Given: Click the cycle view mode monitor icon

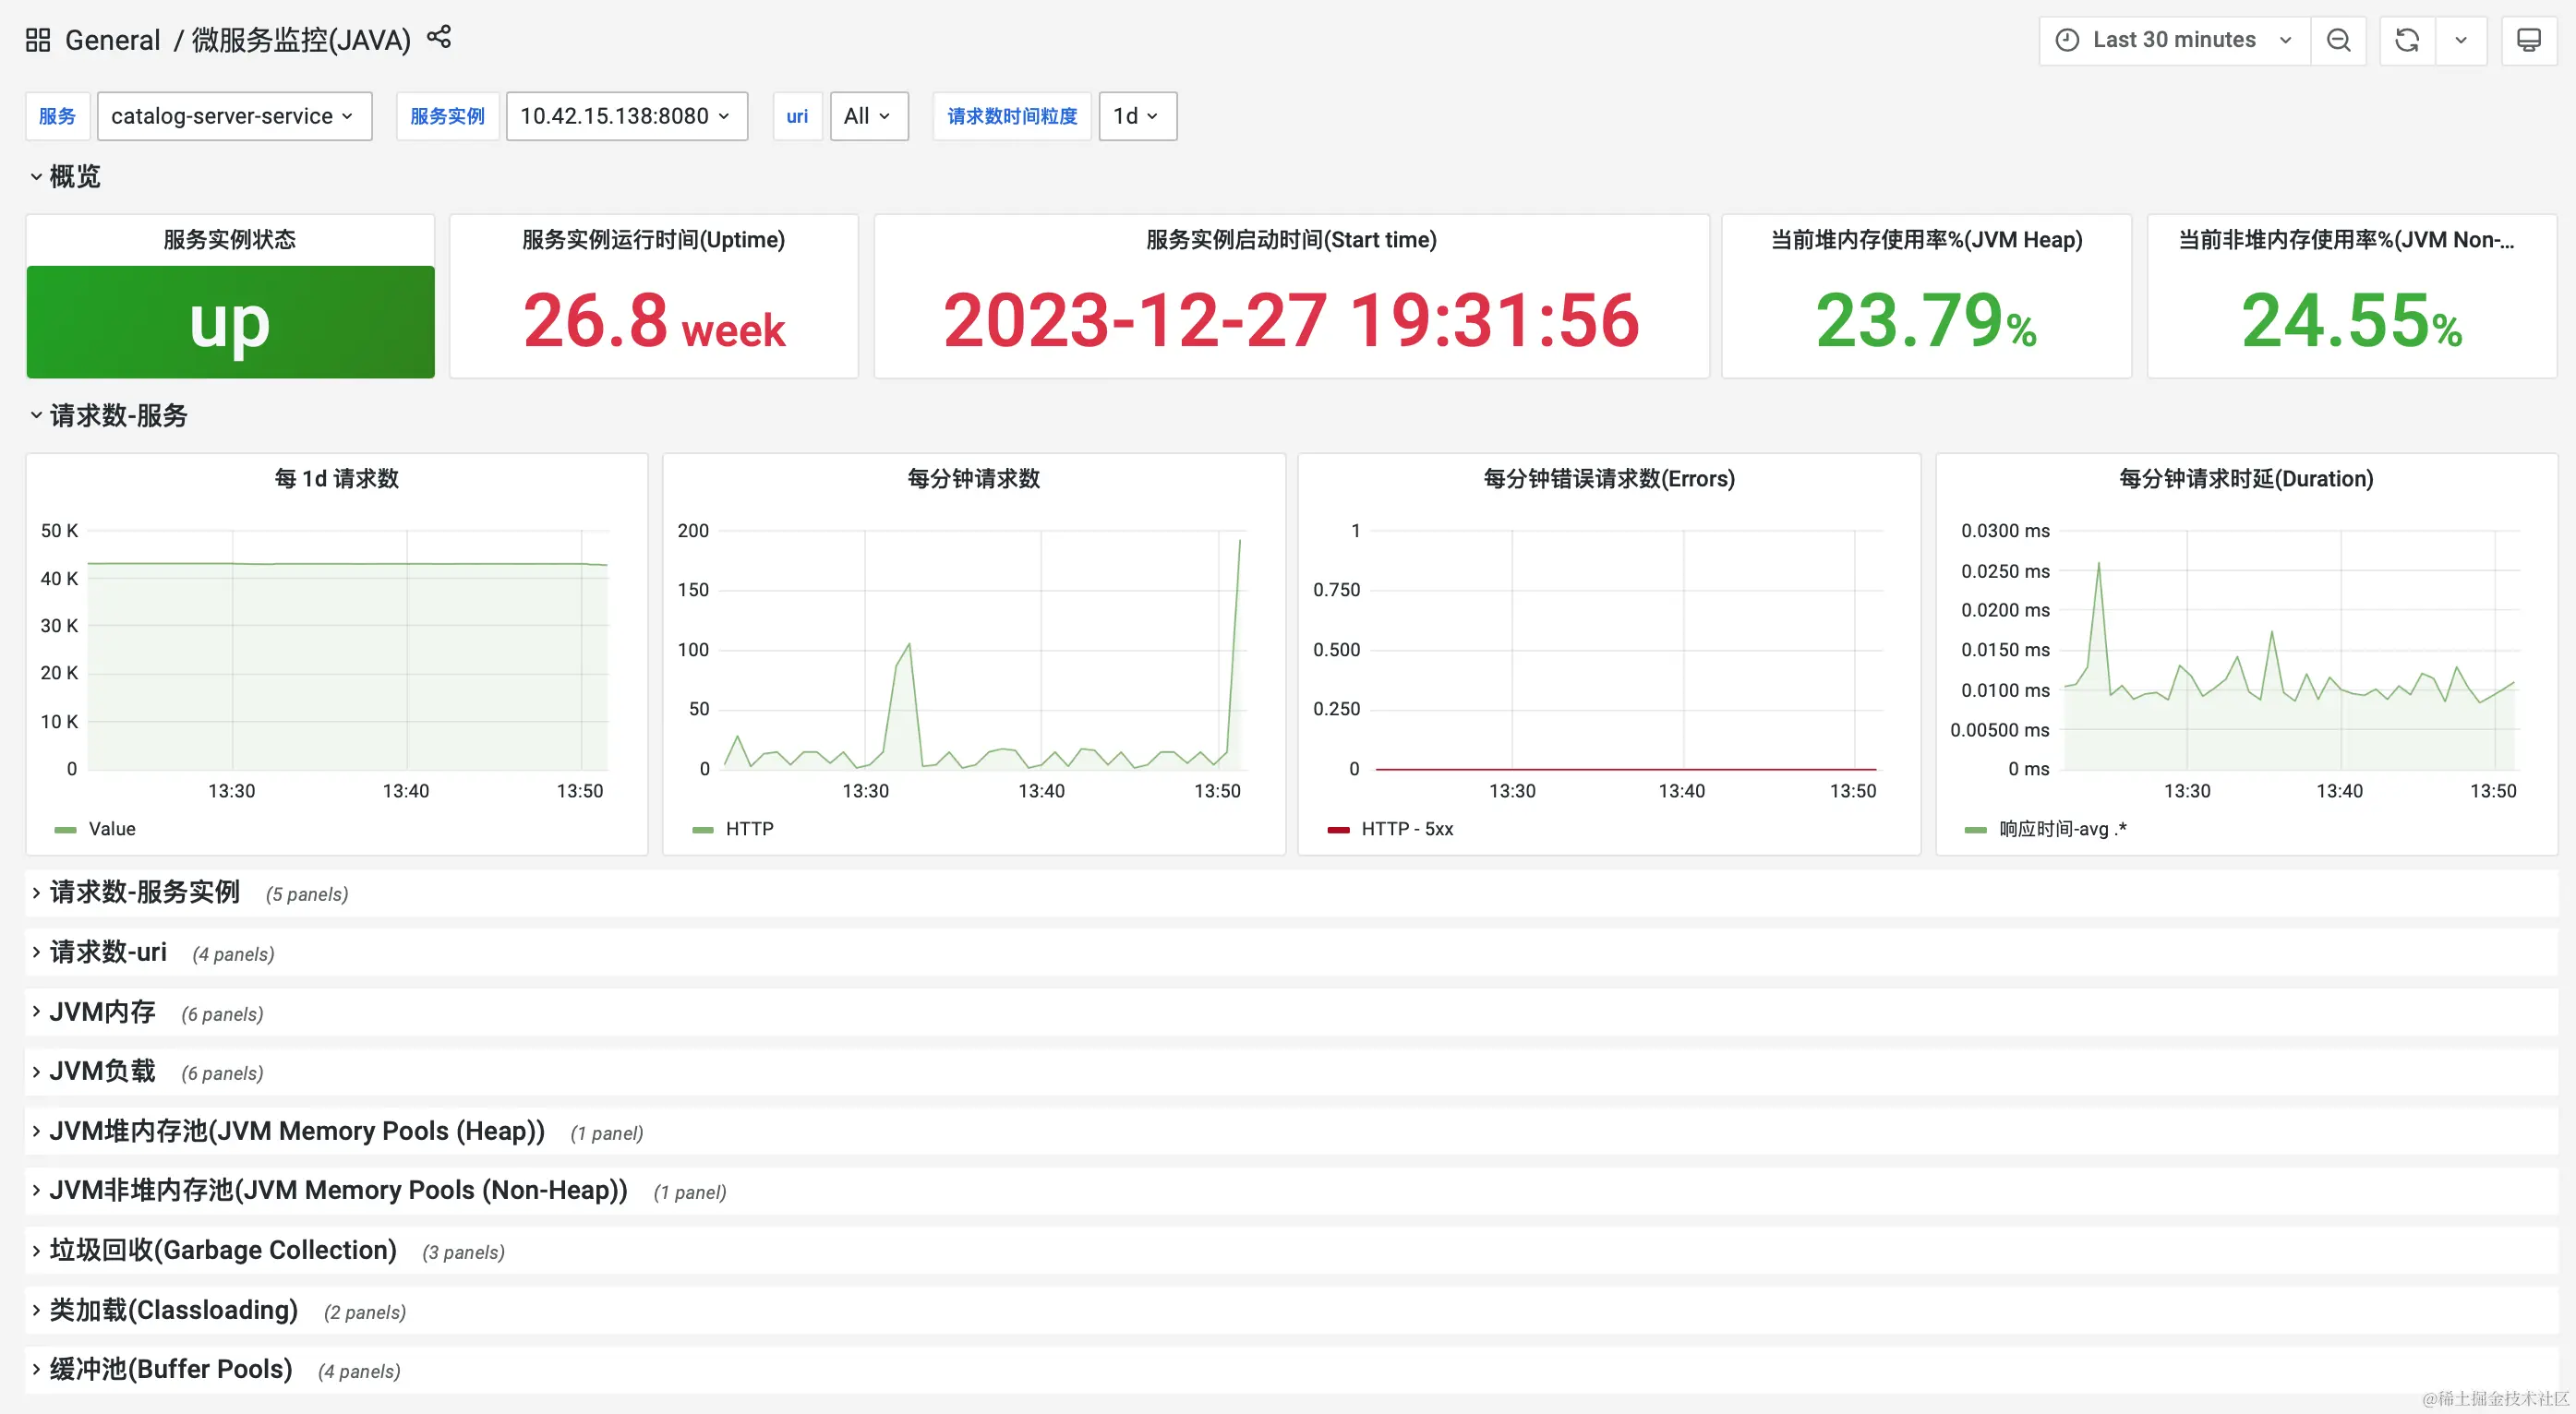Looking at the screenshot, I should coord(2528,40).
